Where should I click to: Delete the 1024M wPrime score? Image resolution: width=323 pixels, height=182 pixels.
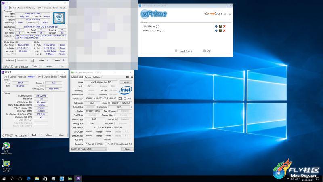(x=224, y=31)
